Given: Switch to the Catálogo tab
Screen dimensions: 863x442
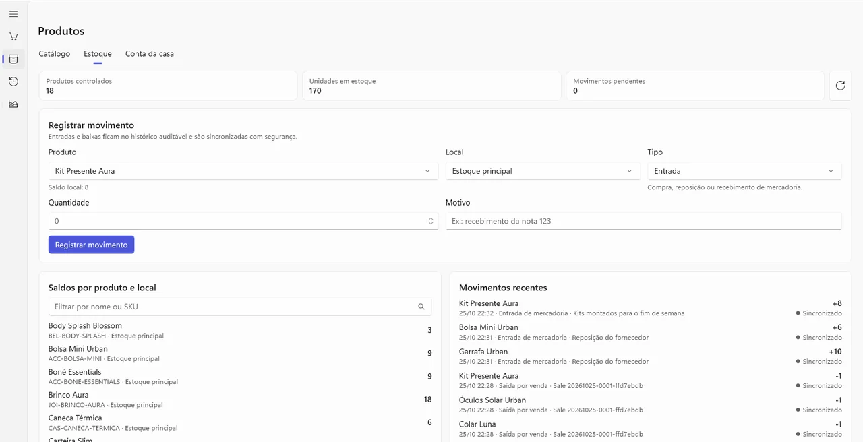Looking at the screenshot, I should click(x=55, y=54).
